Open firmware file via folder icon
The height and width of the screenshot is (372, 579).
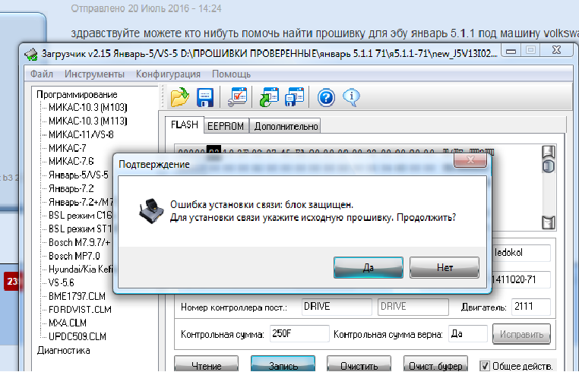click(180, 97)
